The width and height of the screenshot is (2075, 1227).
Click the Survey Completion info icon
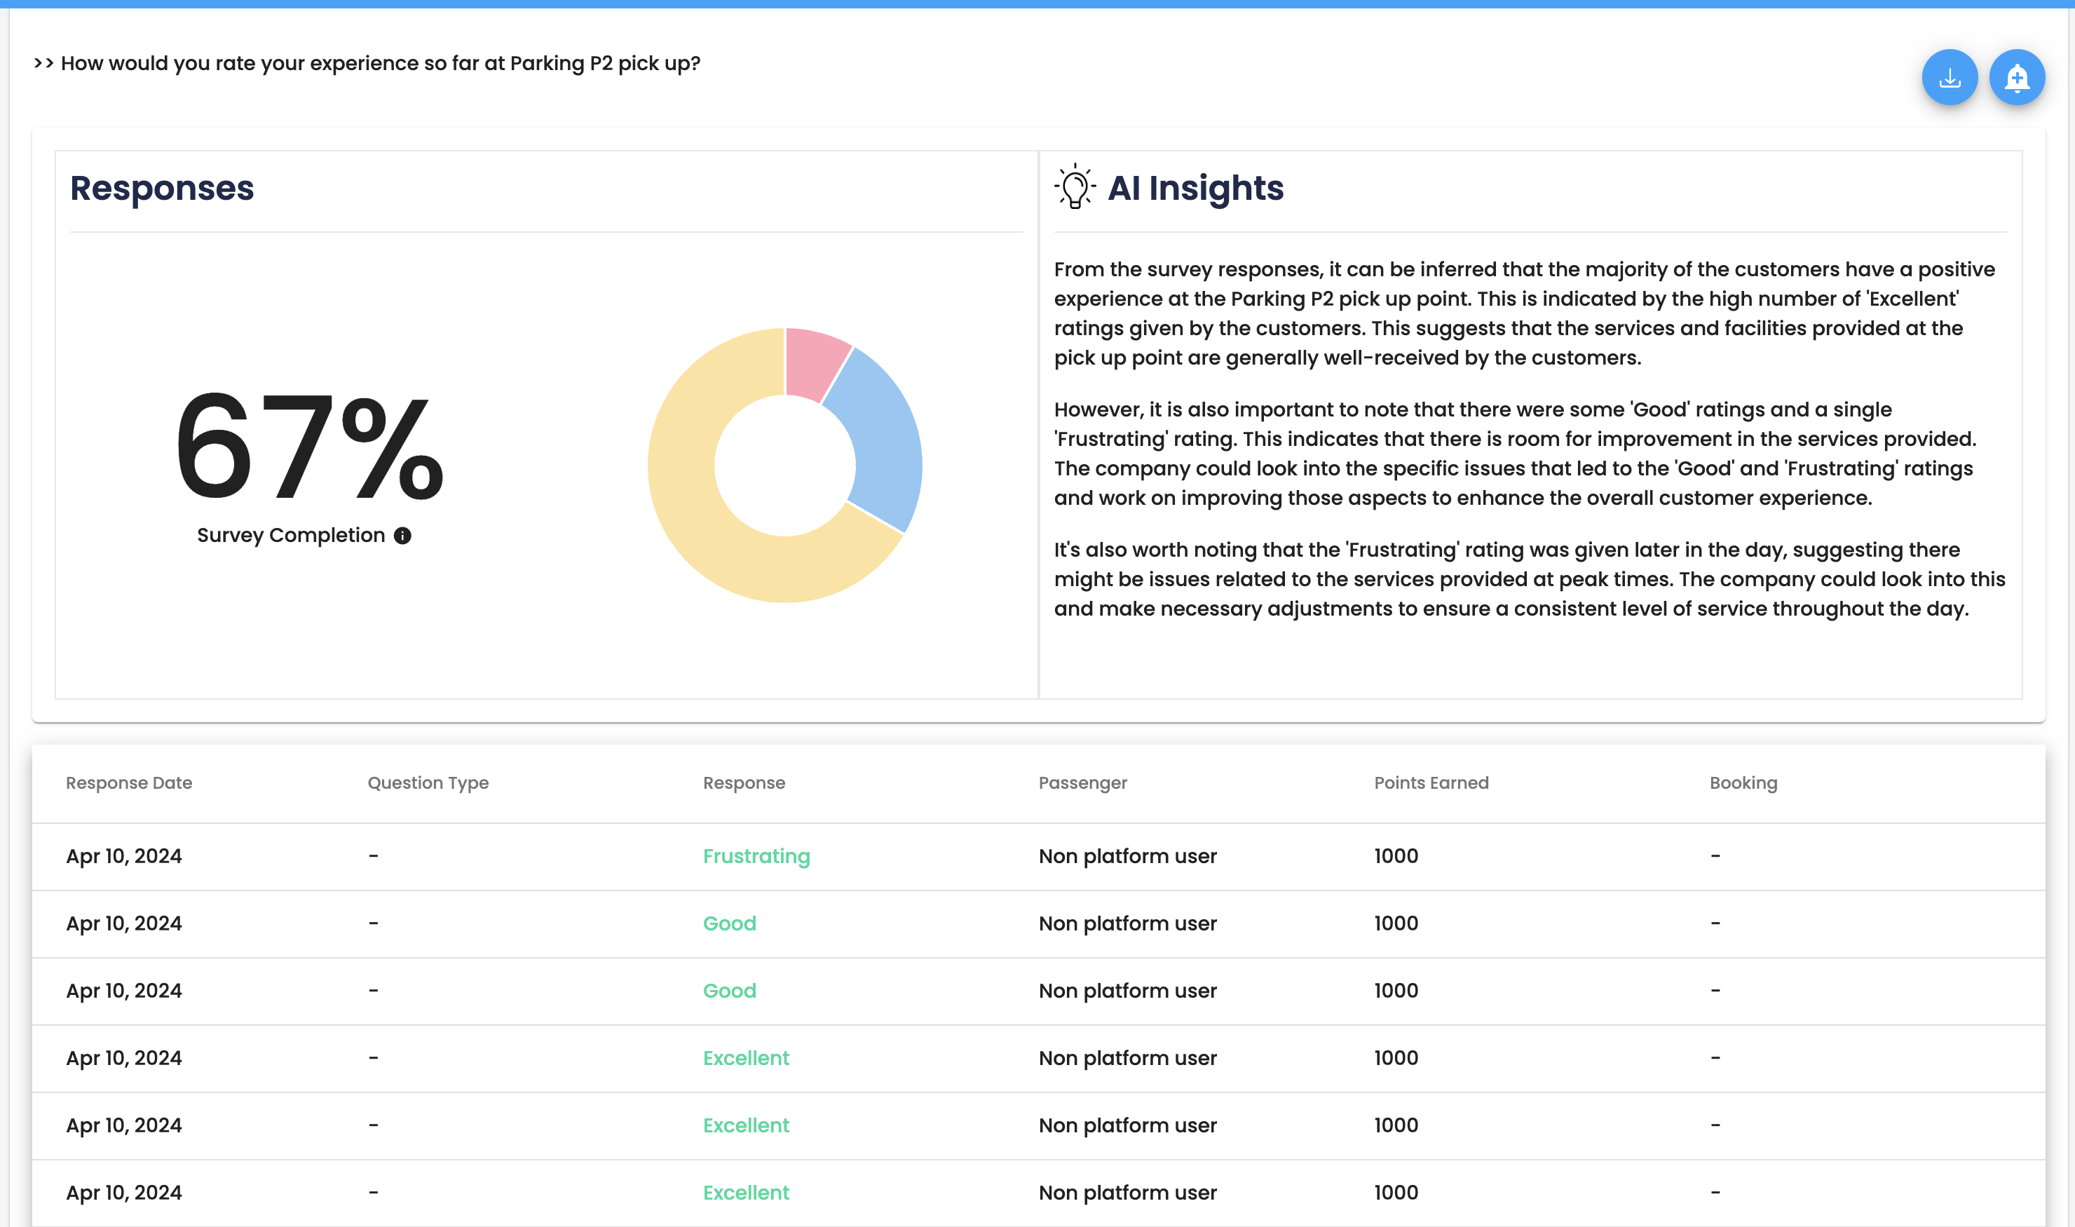coord(402,536)
